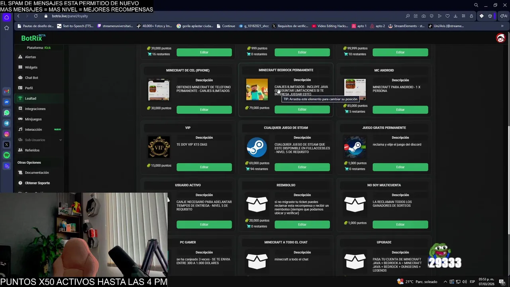Open the StreamElements bookmark
The width and height of the screenshot is (510, 287).
406,26
